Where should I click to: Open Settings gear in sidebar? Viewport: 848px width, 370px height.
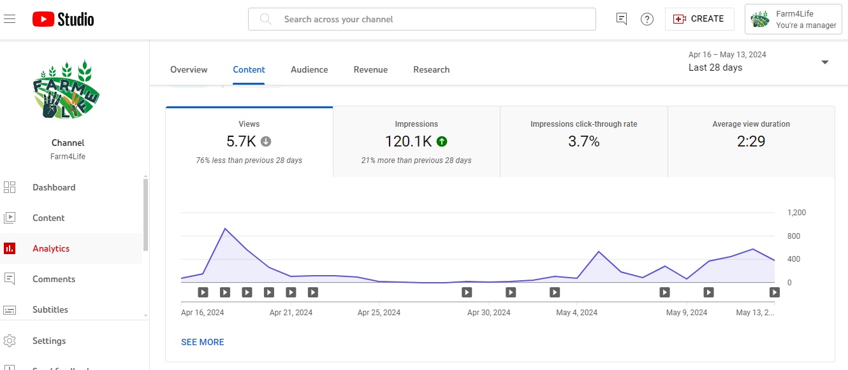pos(49,341)
